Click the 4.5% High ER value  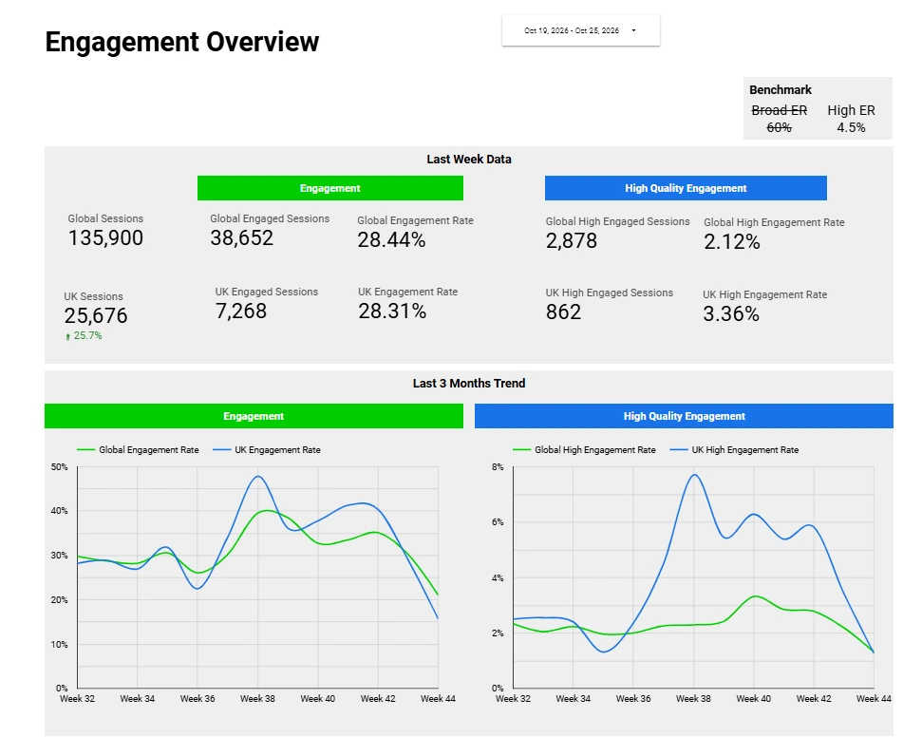tap(851, 127)
